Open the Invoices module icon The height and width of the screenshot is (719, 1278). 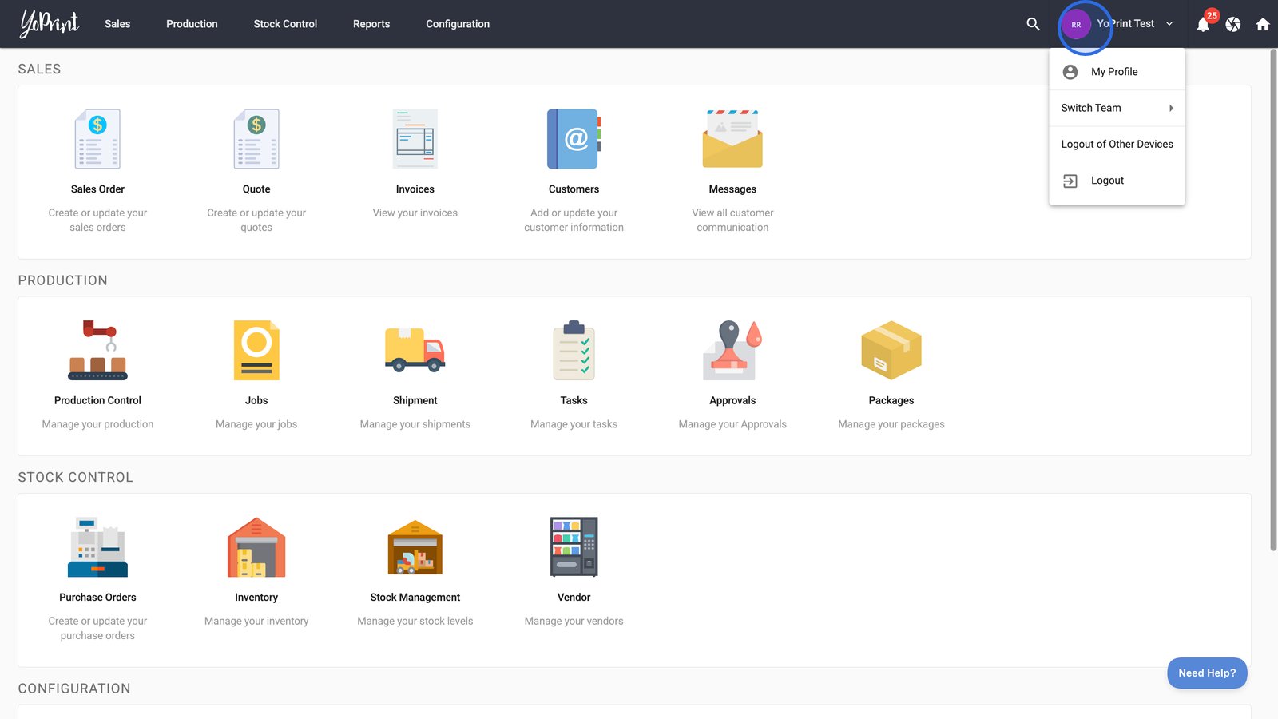[415, 139]
